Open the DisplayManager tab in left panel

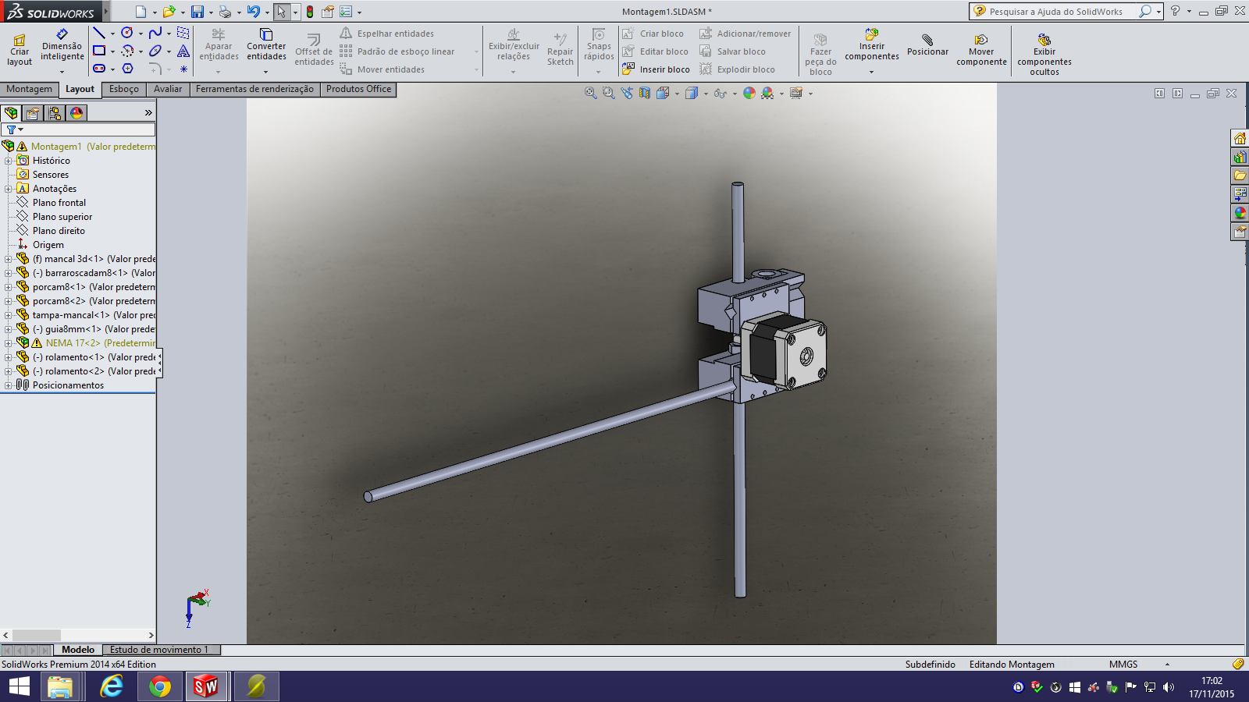click(x=77, y=113)
